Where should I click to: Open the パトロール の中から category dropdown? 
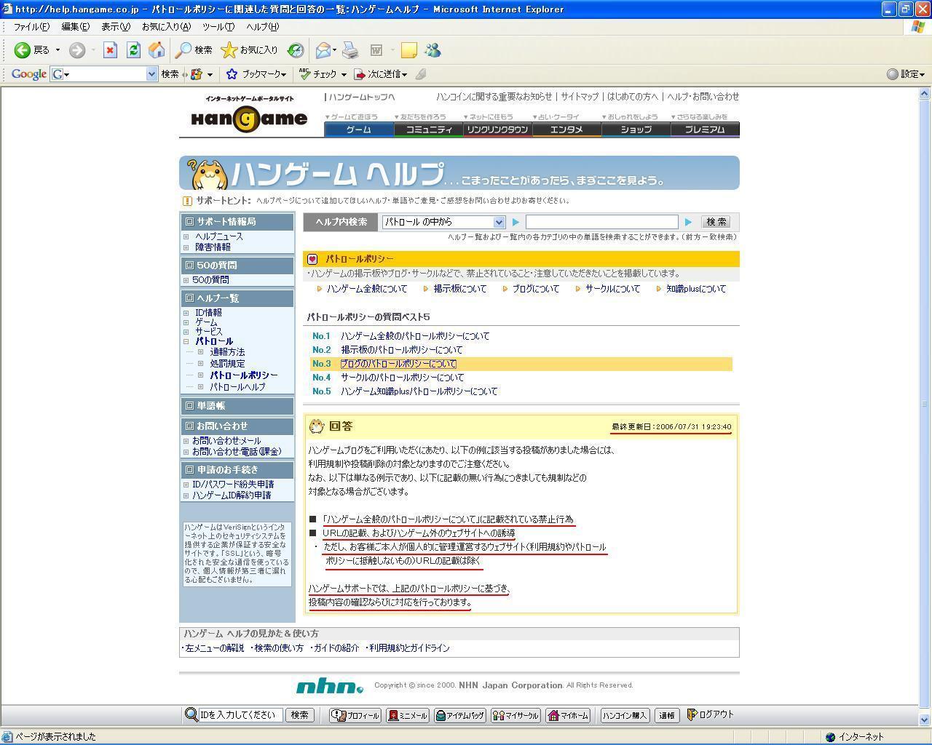pos(443,222)
